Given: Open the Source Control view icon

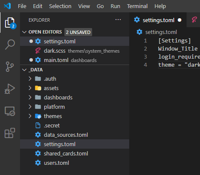Looking at the screenshot, I should point(10,67).
